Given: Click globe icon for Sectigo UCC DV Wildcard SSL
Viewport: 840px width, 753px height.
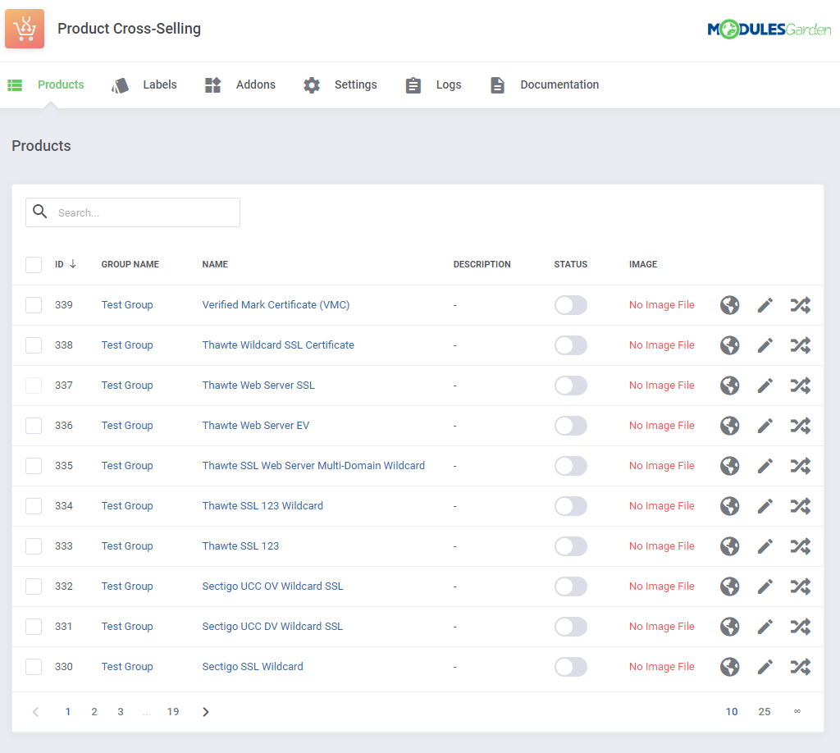Looking at the screenshot, I should click(x=729, y=627).
